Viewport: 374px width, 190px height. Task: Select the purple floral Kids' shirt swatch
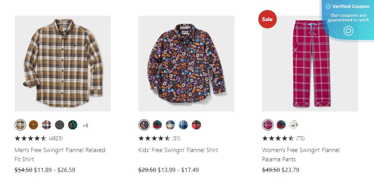tap(144, 125)
